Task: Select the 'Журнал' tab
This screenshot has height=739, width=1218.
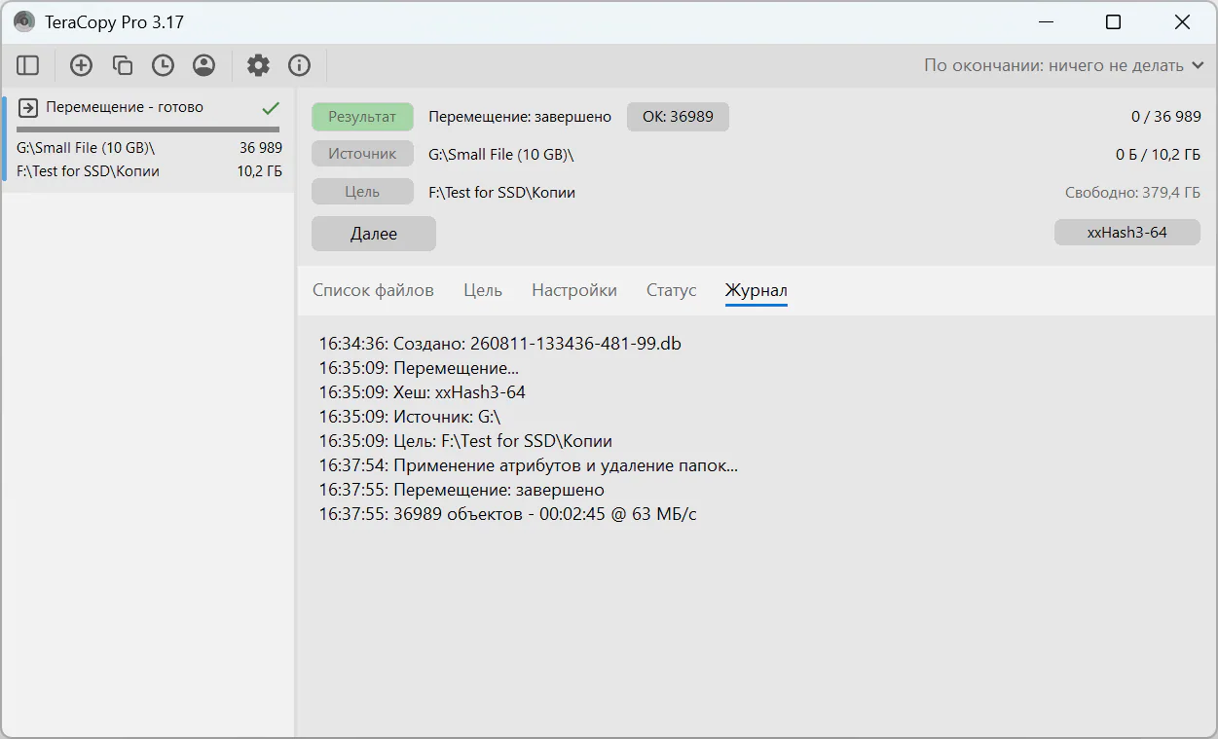Action: [x=757, y=290]
